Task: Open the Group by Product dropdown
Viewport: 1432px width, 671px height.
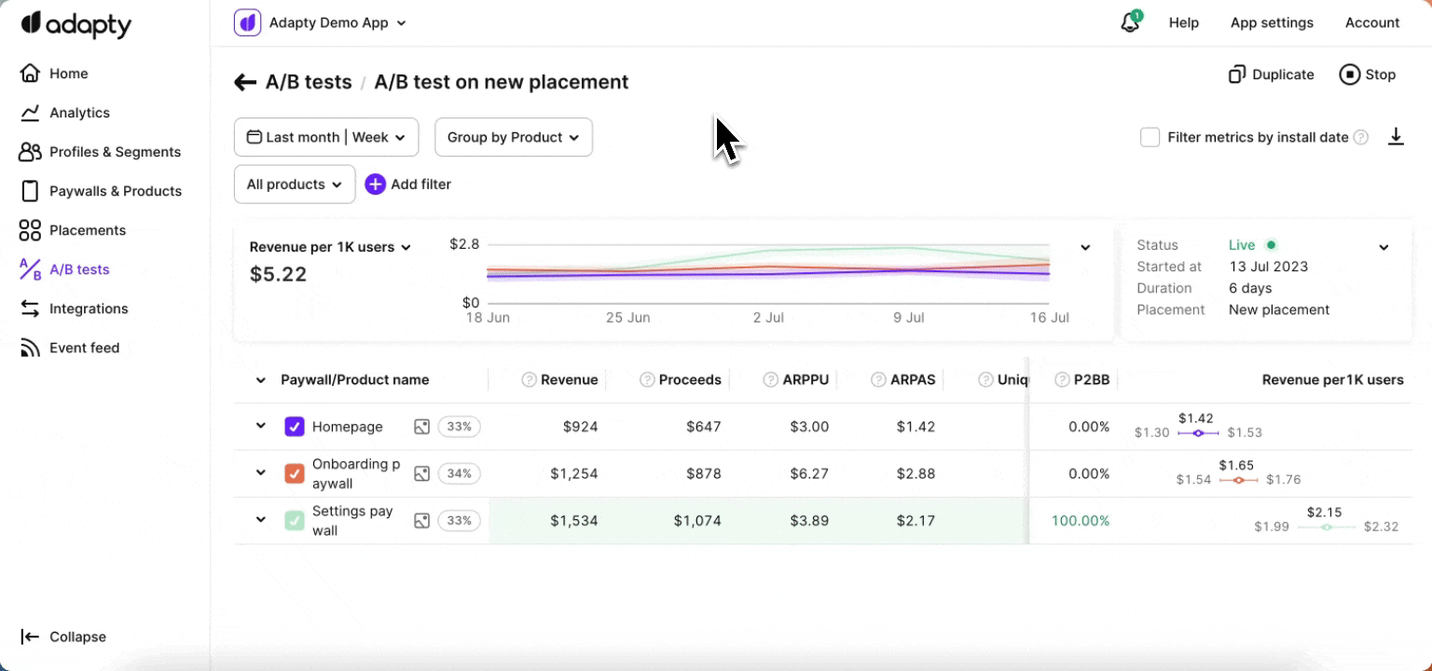Action: click(x=513, y=137)
